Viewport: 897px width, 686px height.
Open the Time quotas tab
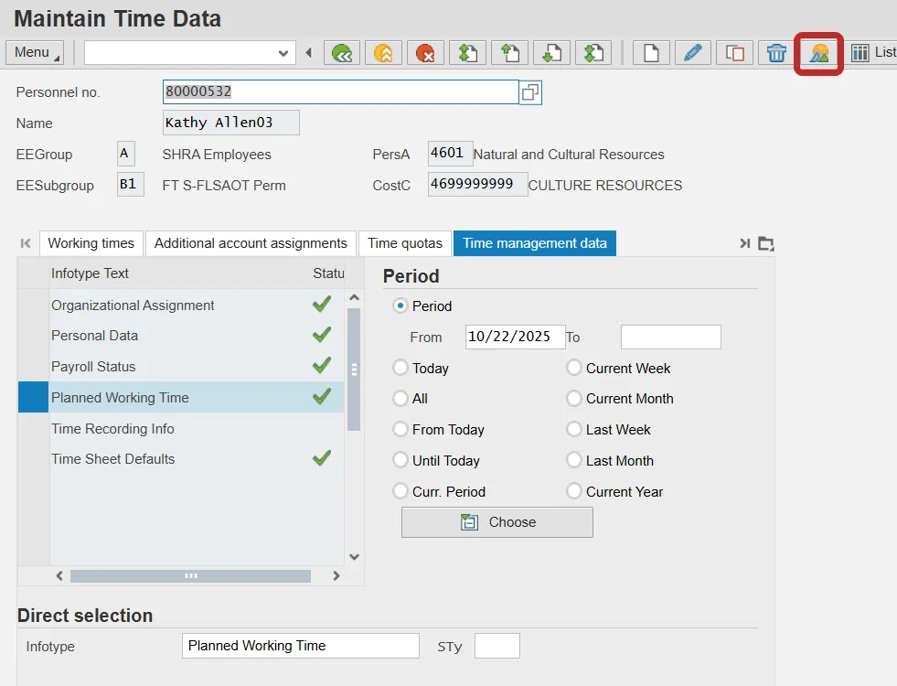point(404,243)
